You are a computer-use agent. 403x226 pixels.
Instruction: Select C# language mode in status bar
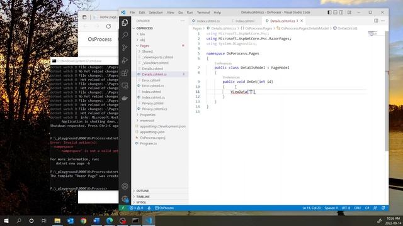point(367,208)
